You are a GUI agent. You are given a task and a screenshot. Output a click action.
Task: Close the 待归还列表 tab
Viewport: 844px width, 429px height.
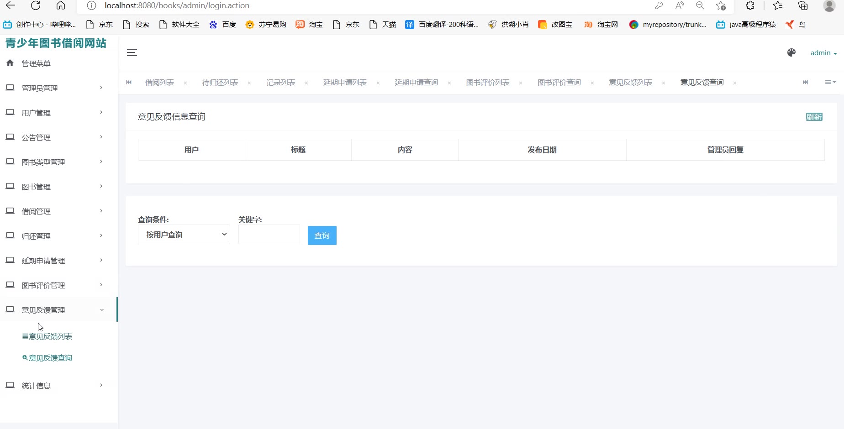coord(249,83)
